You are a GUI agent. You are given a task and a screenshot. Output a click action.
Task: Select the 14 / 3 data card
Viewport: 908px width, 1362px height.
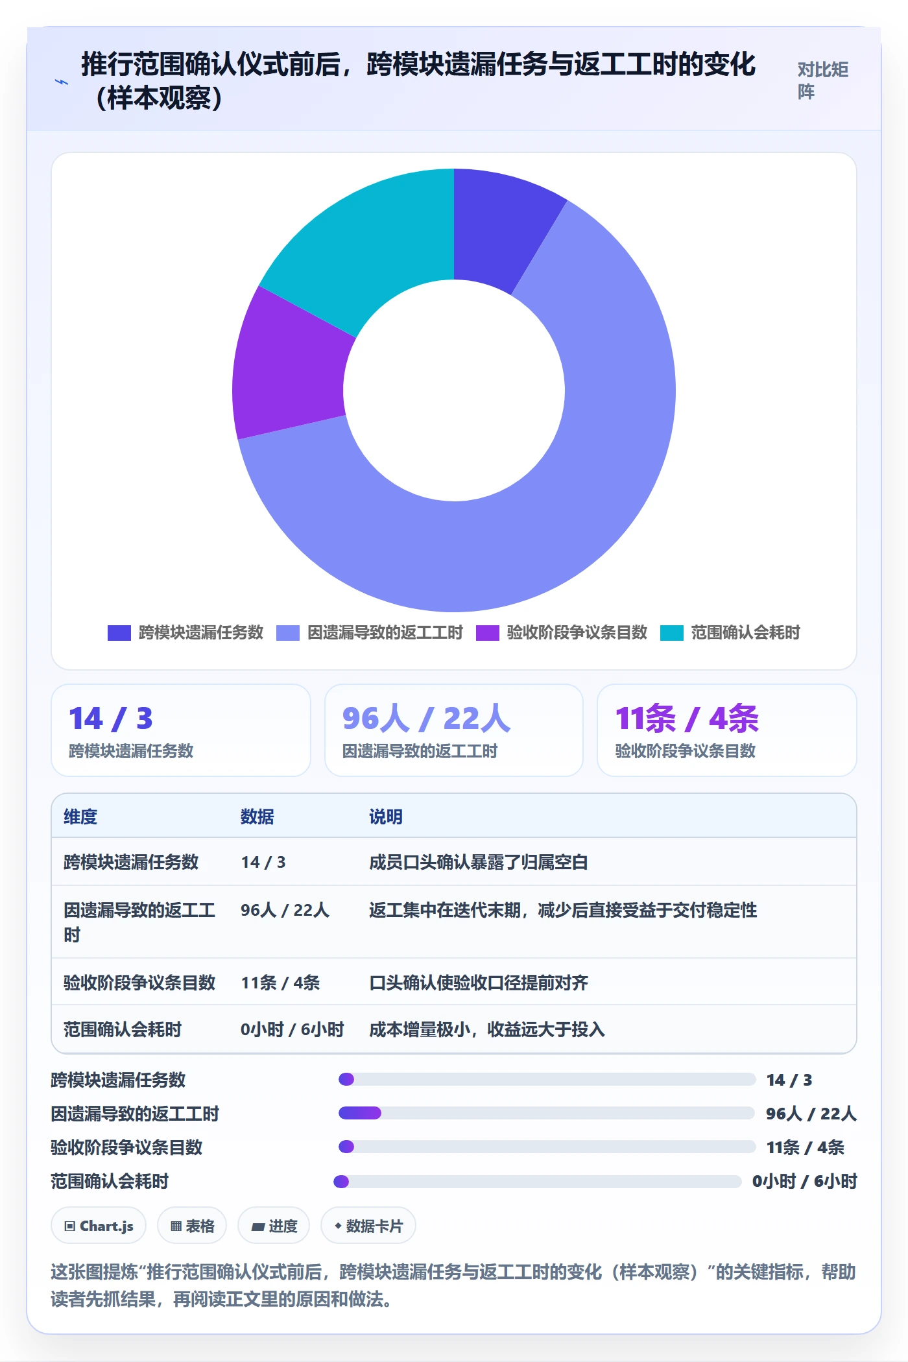181,730
